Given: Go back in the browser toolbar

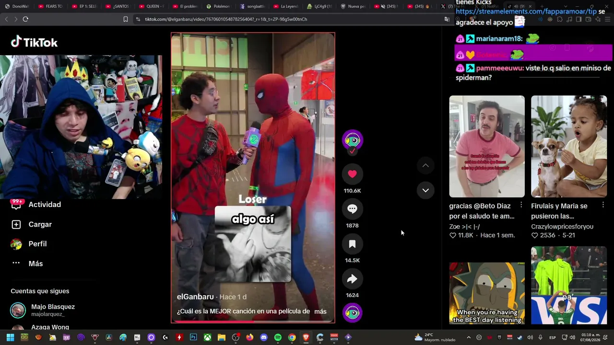Looking at the screenshot, I should [x=6, y=19].
